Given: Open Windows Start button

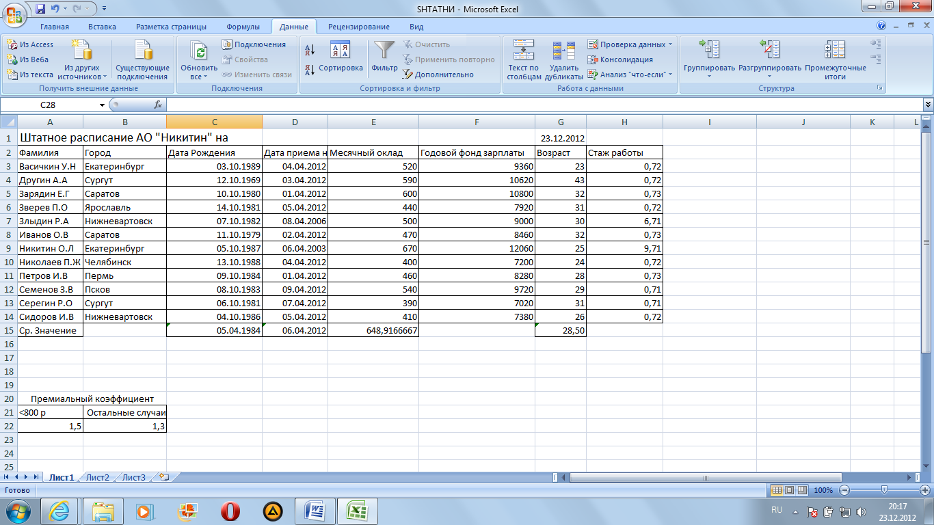Looking at the screenshot, I should coord(18,511).
